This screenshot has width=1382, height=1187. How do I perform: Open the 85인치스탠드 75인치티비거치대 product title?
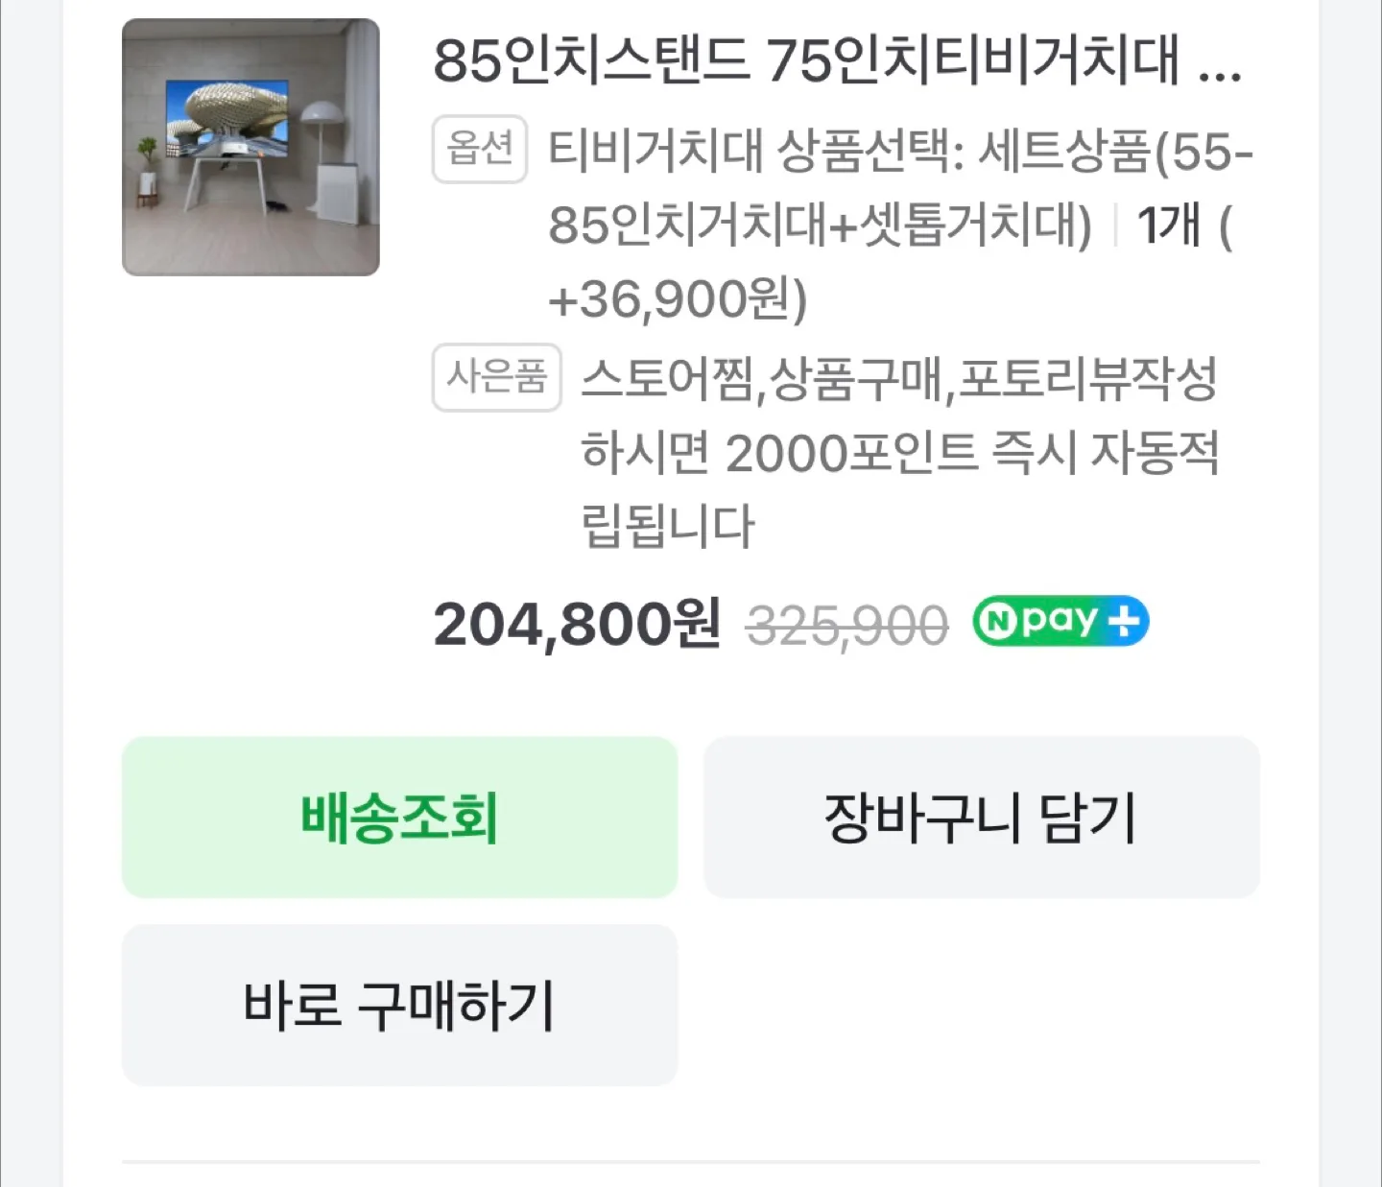point(837,60)
